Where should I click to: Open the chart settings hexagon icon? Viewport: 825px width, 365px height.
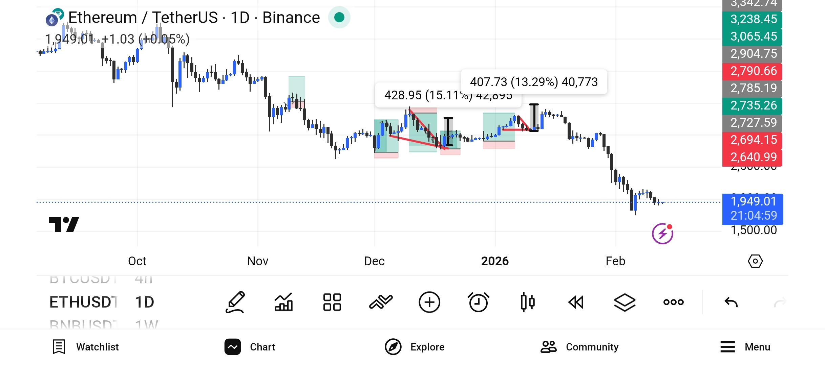[x=755, y=261]
